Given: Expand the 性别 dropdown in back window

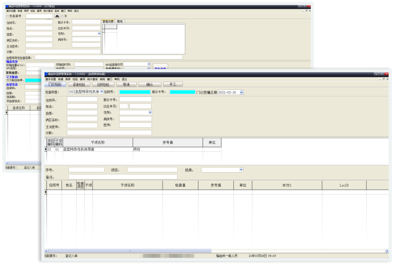Looking at the screenshot, I should pos(99,33).
